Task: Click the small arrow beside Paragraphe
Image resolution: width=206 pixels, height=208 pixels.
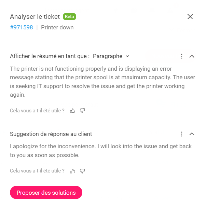Action: click(127, 56)
